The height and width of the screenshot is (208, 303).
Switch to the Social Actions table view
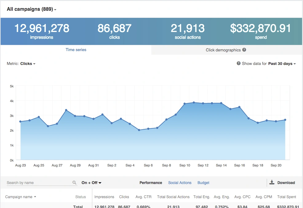point(180,182)
